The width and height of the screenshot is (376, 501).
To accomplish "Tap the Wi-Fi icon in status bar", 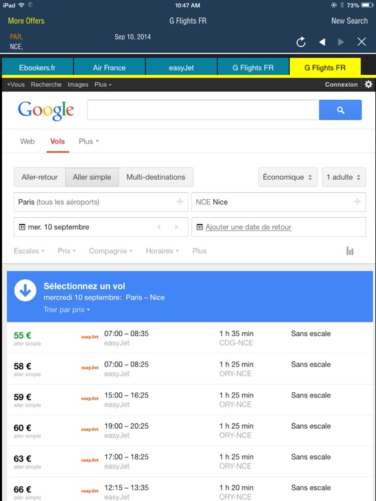I will (21, 5).
